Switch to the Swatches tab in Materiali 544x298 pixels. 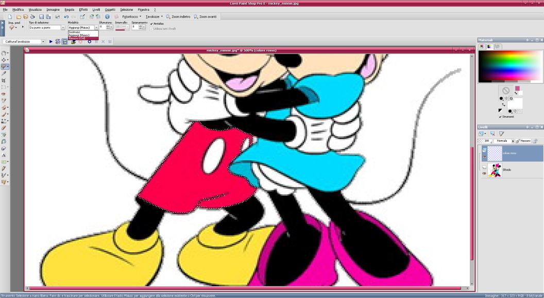(498, 47)
